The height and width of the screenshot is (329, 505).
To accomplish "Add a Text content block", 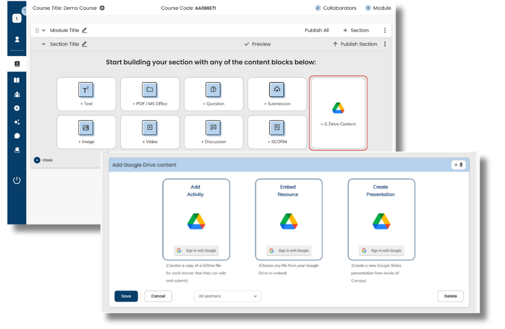I will tap(86, 94).
